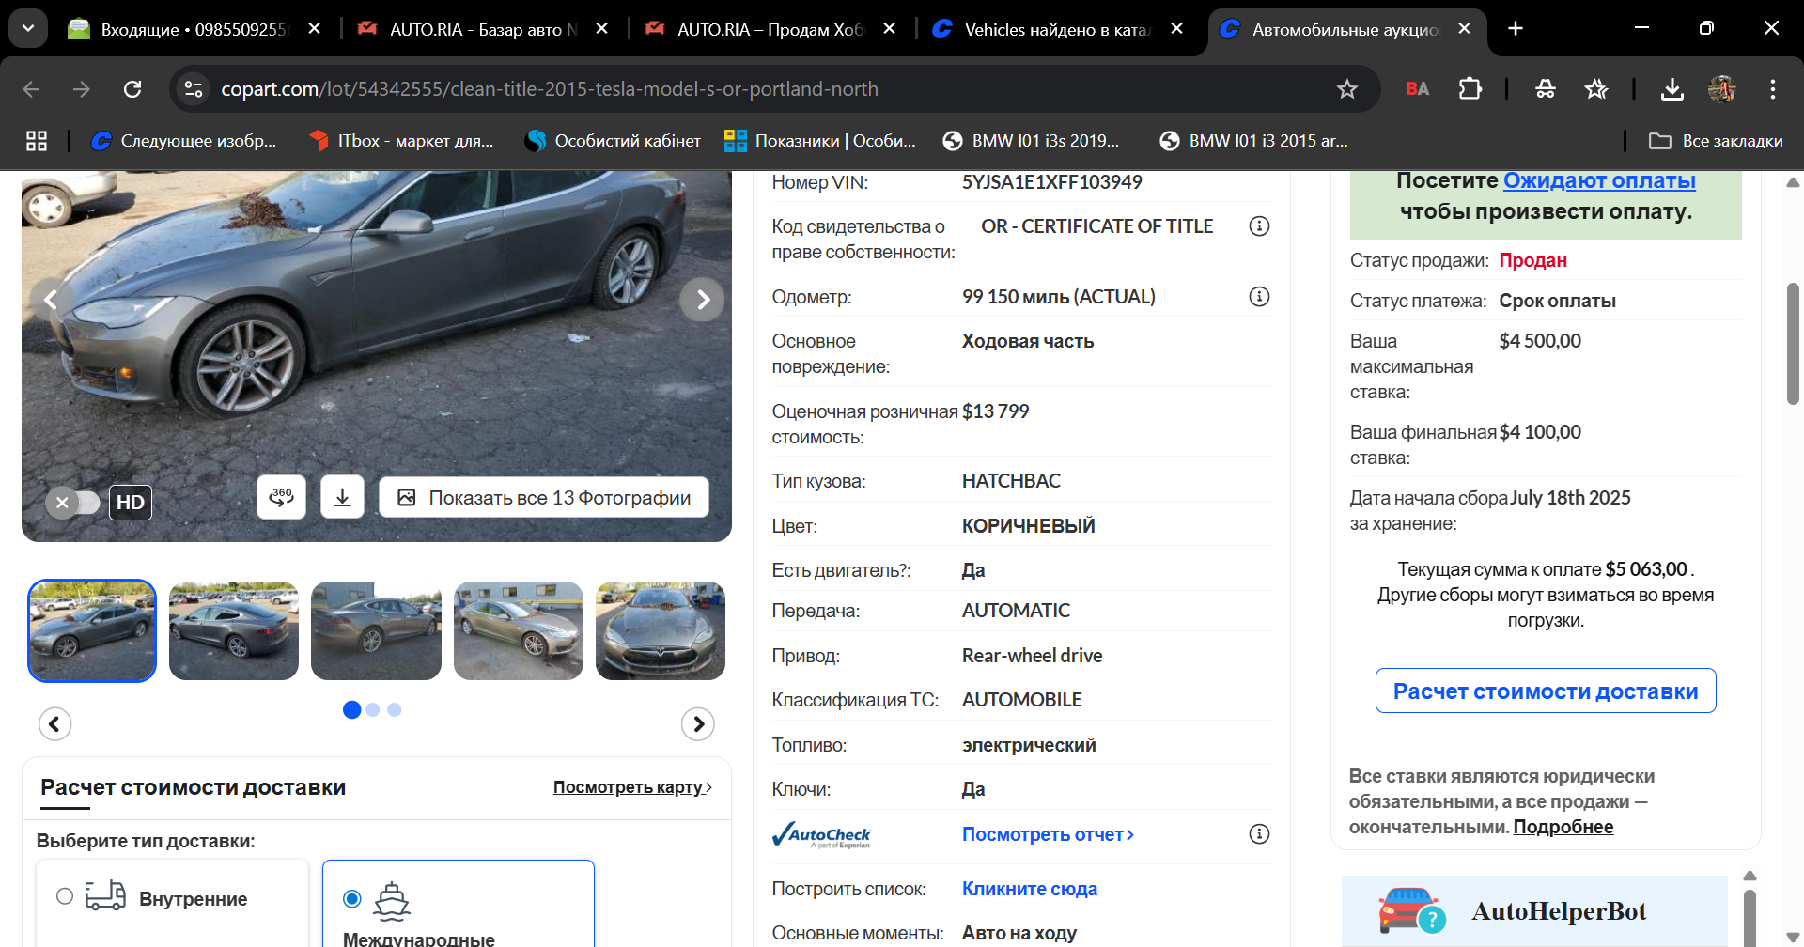Open the Ожидают оплаты link

[1598, 180]
